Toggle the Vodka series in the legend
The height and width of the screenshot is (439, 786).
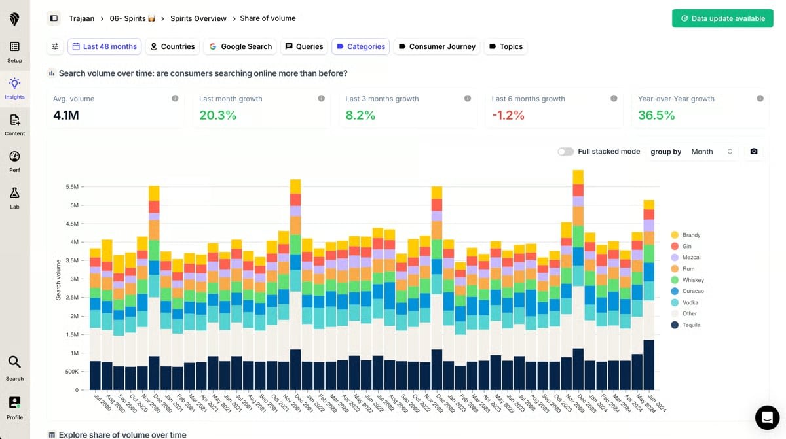coord(684,302)
